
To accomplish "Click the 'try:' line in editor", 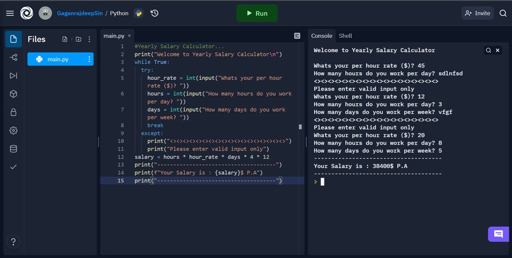I will point(147,70).
